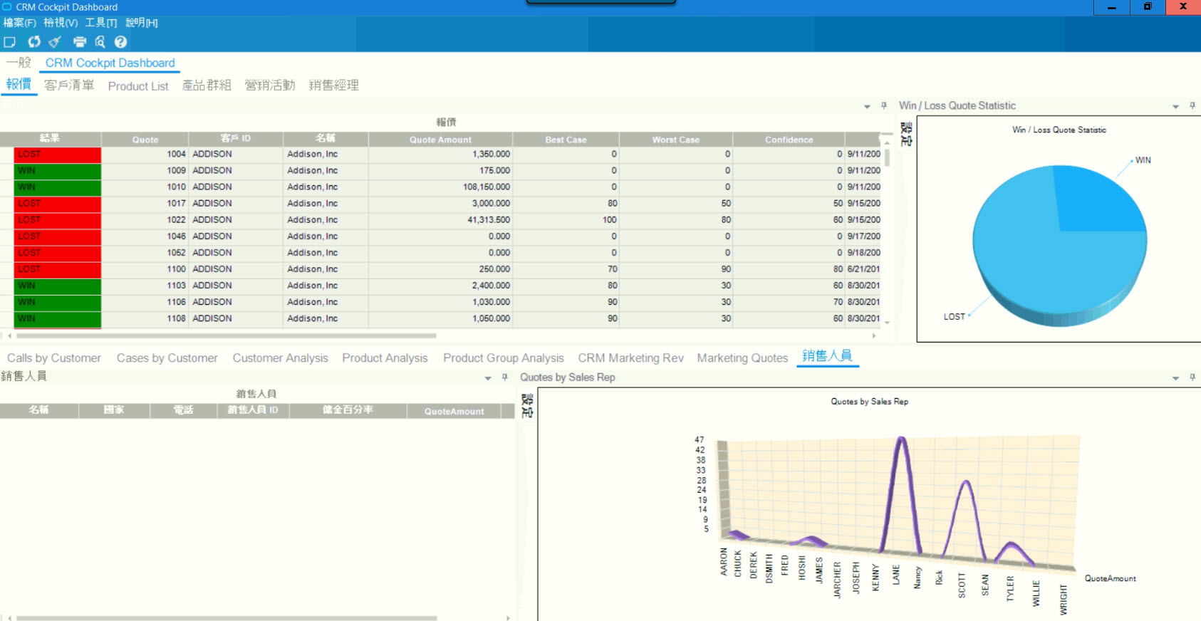Sort by the 國家 column header
Viewport: 1201px width, 621px height.
pyautogui.click(x=114, y=411)
